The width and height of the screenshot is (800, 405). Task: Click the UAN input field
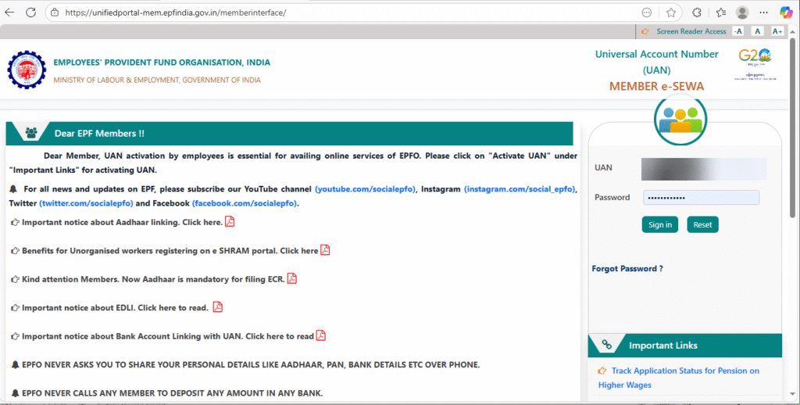pyautogui.click(x=704, y=169)
